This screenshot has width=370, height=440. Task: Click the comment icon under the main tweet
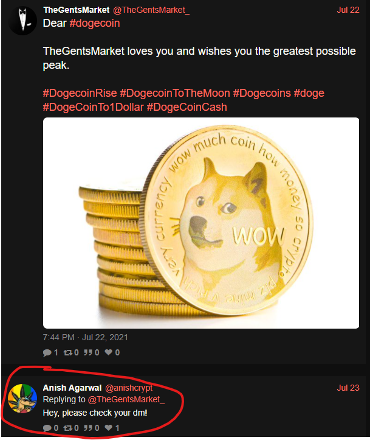[x=47, y=352]
